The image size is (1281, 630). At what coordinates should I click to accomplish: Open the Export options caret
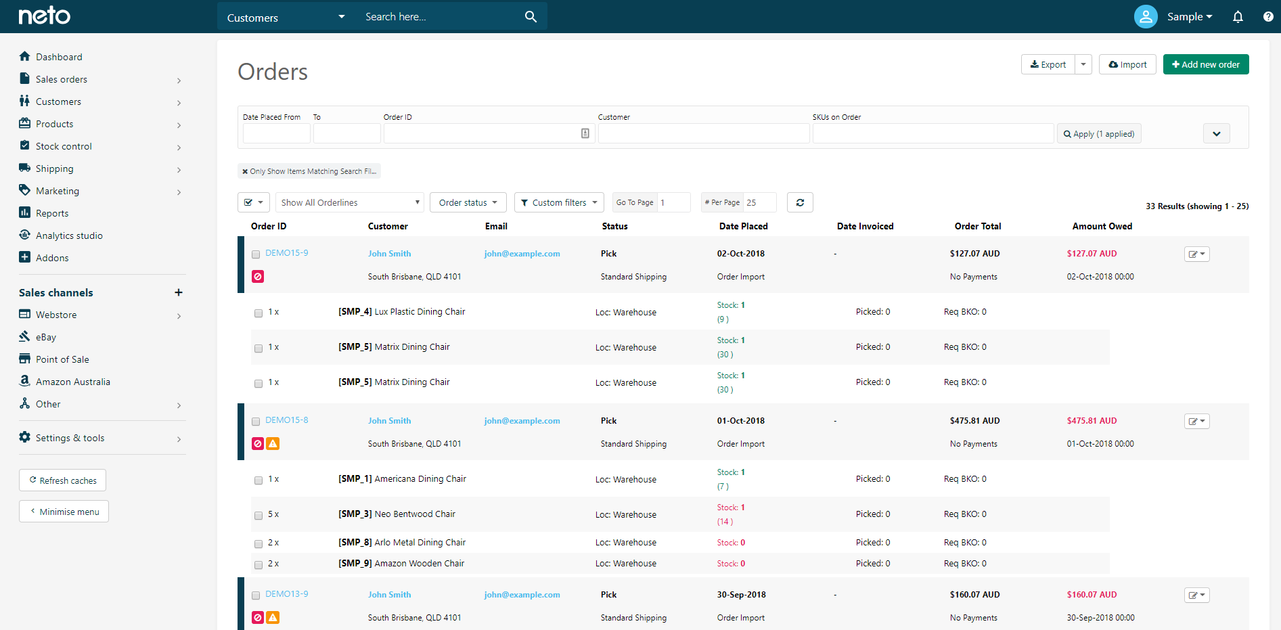coord(1083,64)
